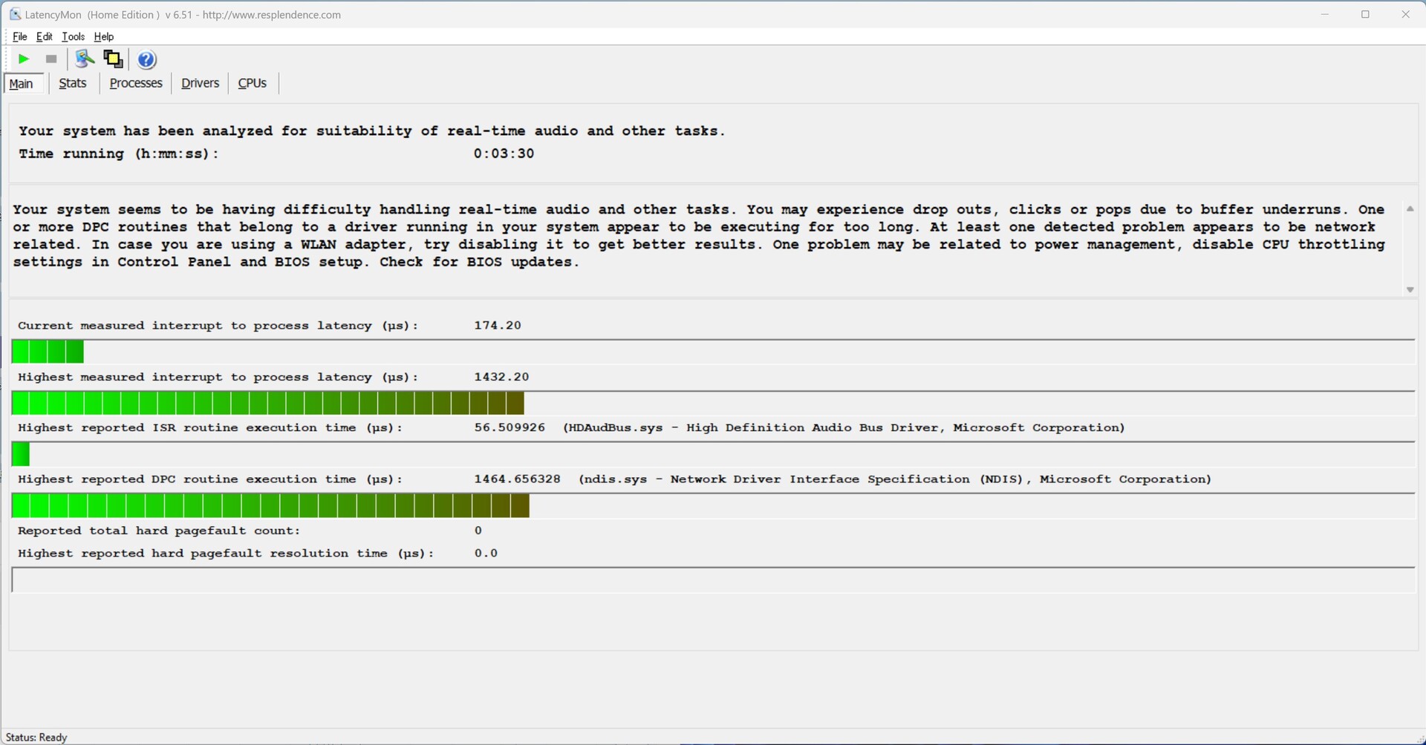The image size is (1426, 745).
Task: Click the report scrollbar's up arrow
Action: click(1410, 209)
